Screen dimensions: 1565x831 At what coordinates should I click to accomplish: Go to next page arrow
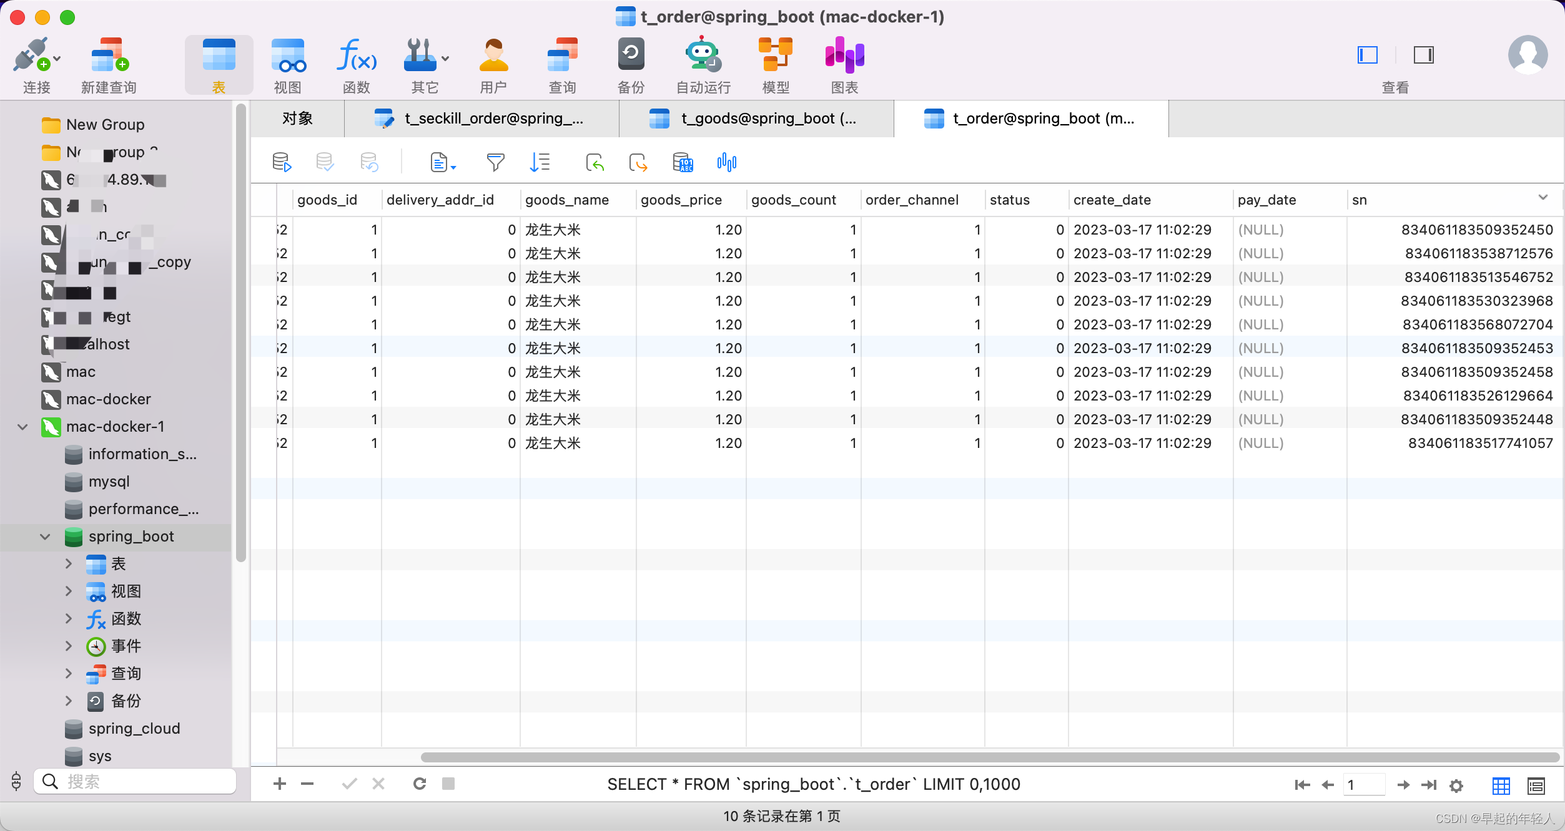coord(1403,785)
